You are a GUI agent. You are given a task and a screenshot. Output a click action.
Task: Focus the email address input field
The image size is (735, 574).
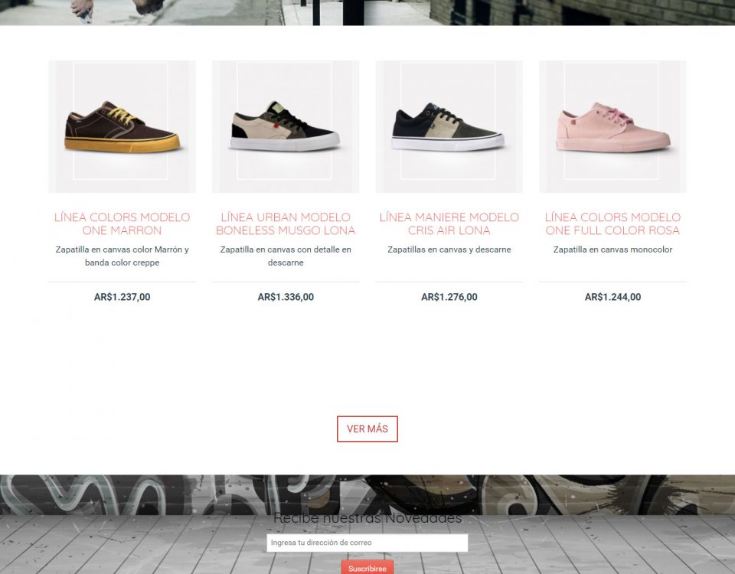(367, 543)
